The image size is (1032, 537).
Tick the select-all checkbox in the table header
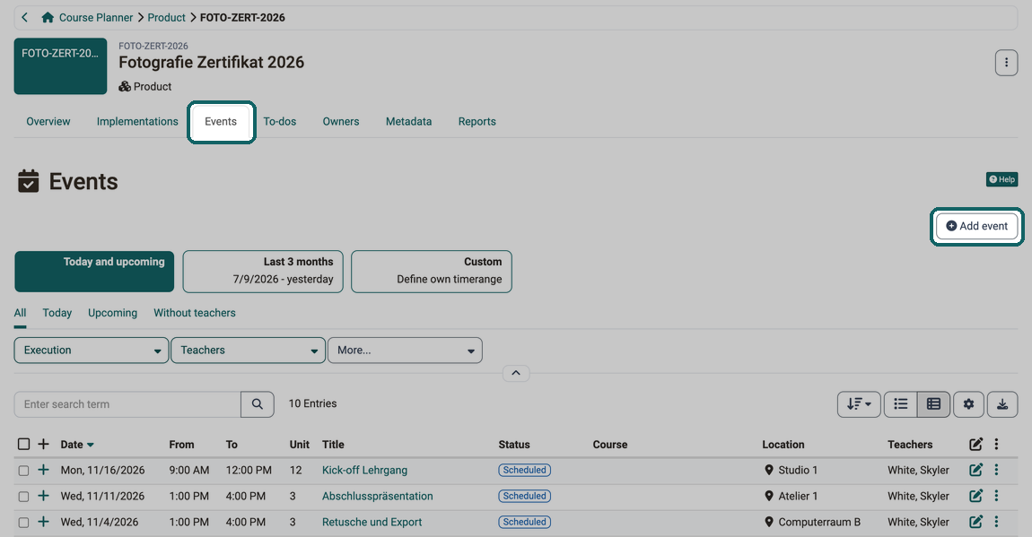(x=23, y=445)
